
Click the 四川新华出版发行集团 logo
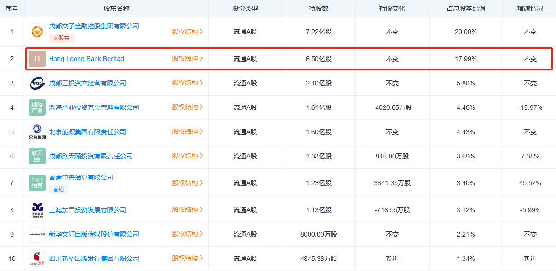(37, 259)
